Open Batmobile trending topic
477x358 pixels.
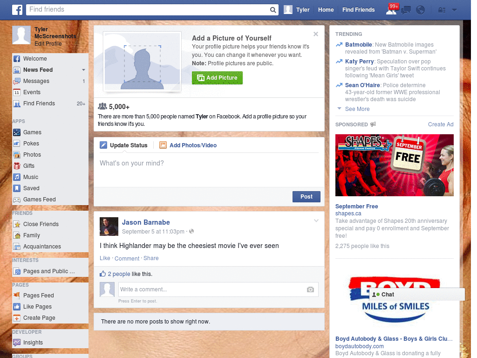[358, 45]
